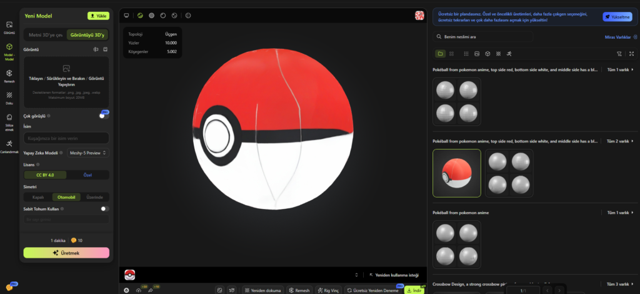This screenshot has height=294, width=640.
Task: Select the red Pokéball model thumbnail
Action: (x=457, y=173)
